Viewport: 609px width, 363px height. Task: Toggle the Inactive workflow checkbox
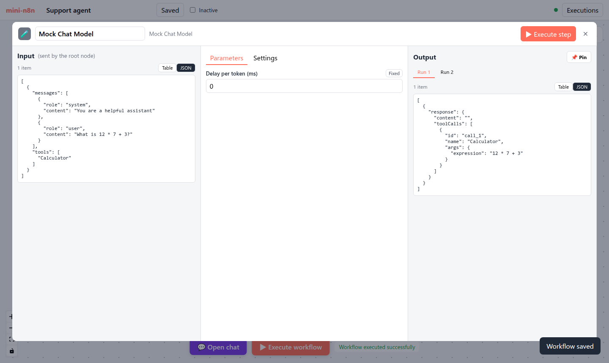point(193,10)
